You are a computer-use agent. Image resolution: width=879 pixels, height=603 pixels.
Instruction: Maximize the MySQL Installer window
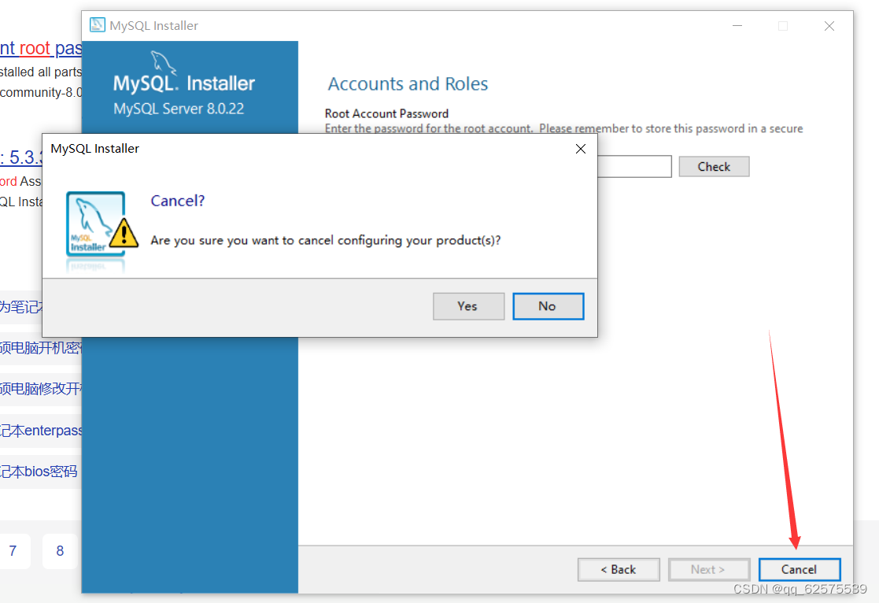pos(782,26)
